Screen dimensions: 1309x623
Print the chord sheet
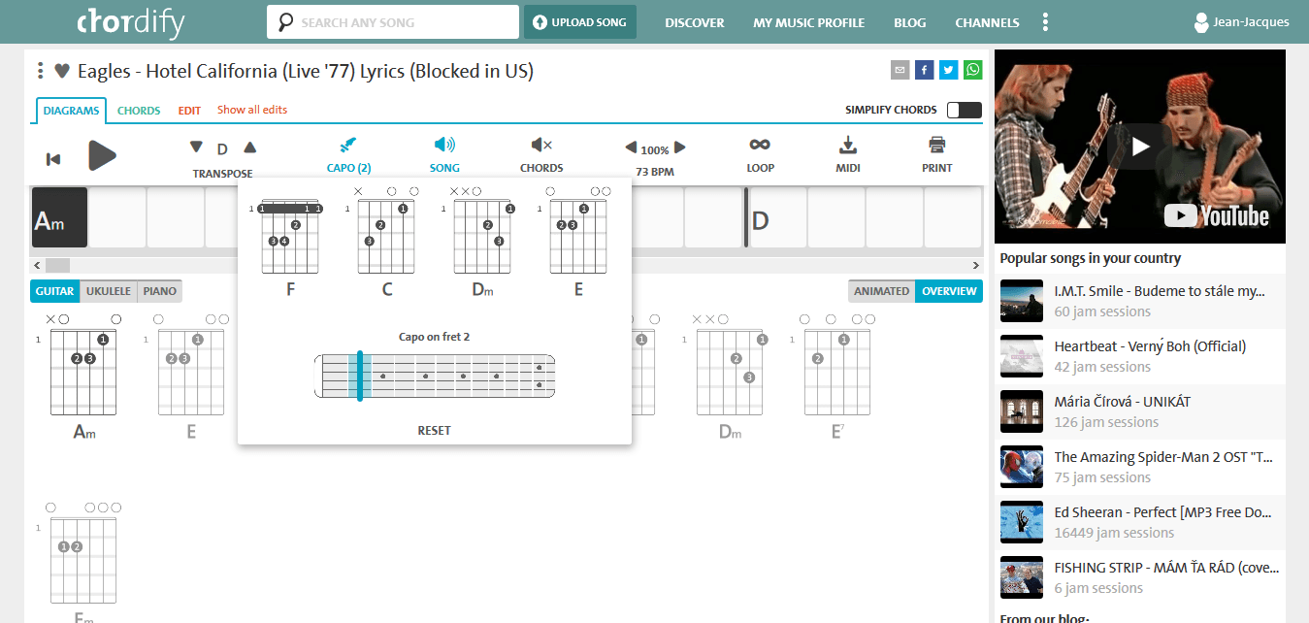[936, 146]
